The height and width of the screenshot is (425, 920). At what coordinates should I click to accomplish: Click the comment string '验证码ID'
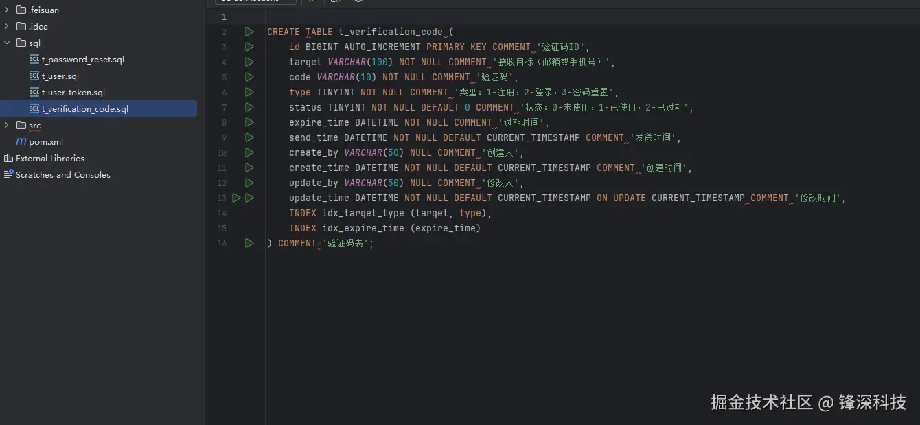(561, 47)
